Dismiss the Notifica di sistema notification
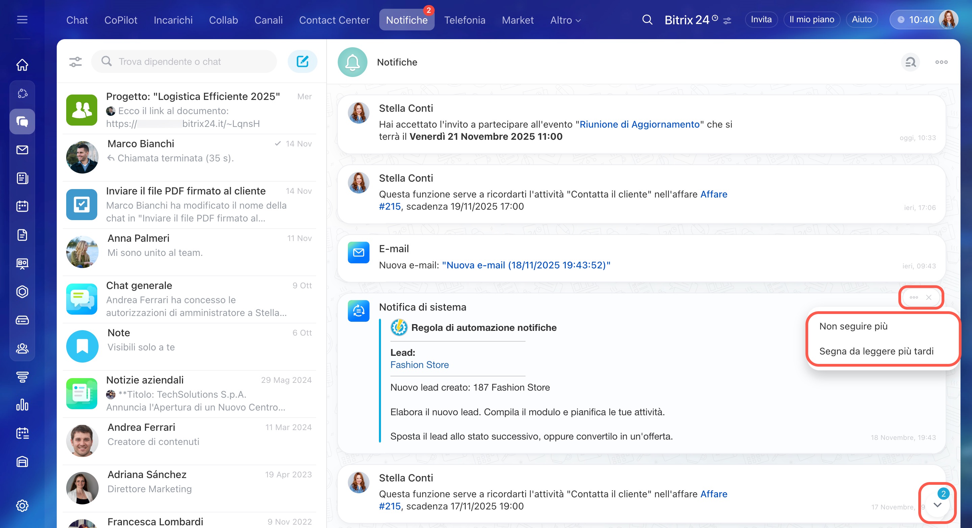Viewport: 972px width, 528px height. tap(929, 297)
